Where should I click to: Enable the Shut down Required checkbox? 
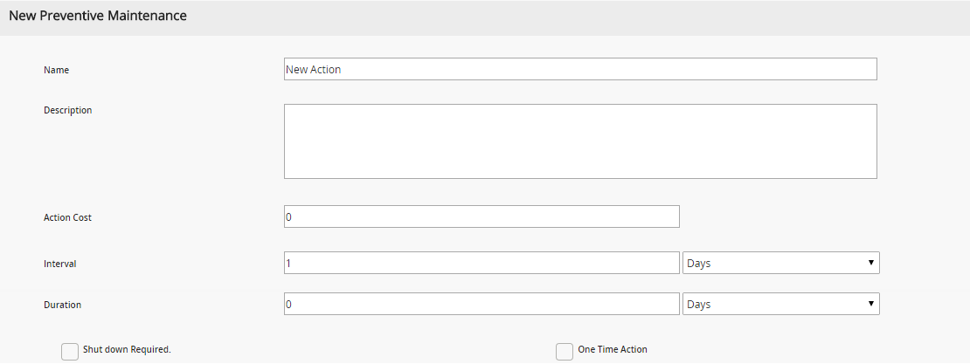pos(70,352)
